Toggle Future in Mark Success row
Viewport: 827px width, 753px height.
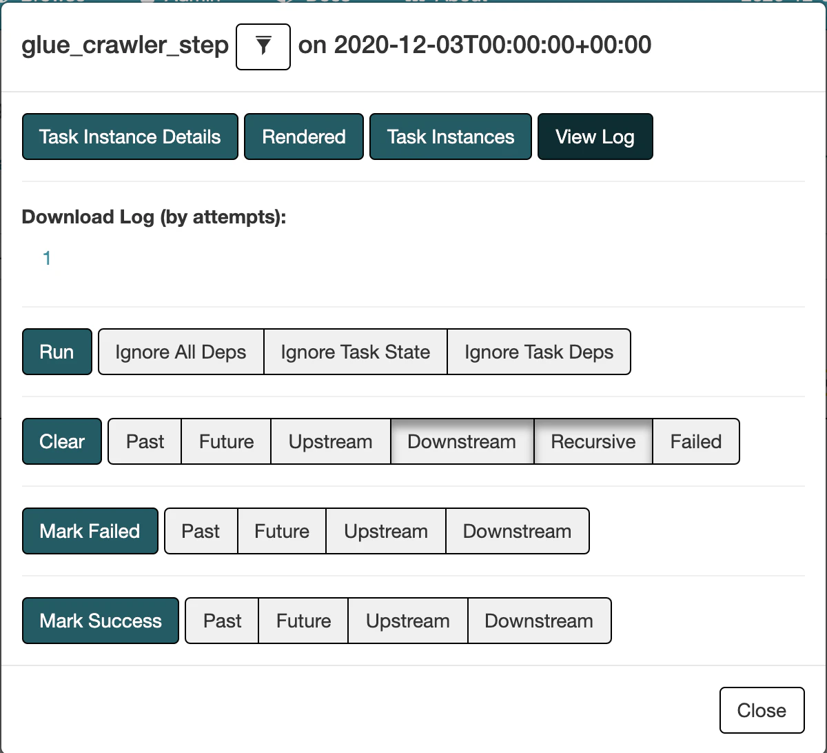[304, 621]
